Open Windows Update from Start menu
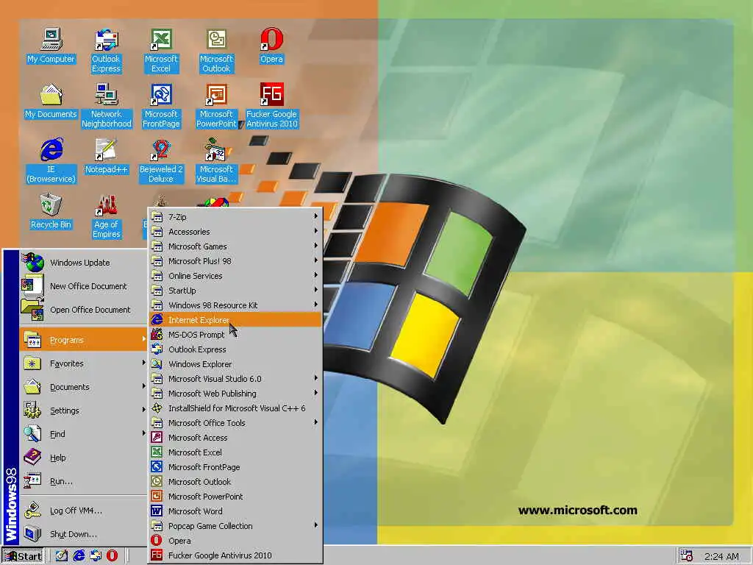This screenshot has width=753, height=565. pos(82,263)
